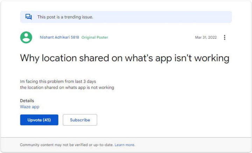The width and height of the screenshot is (252, 153).
Task: Click the post title about location sharing
Action: (124, 58)
